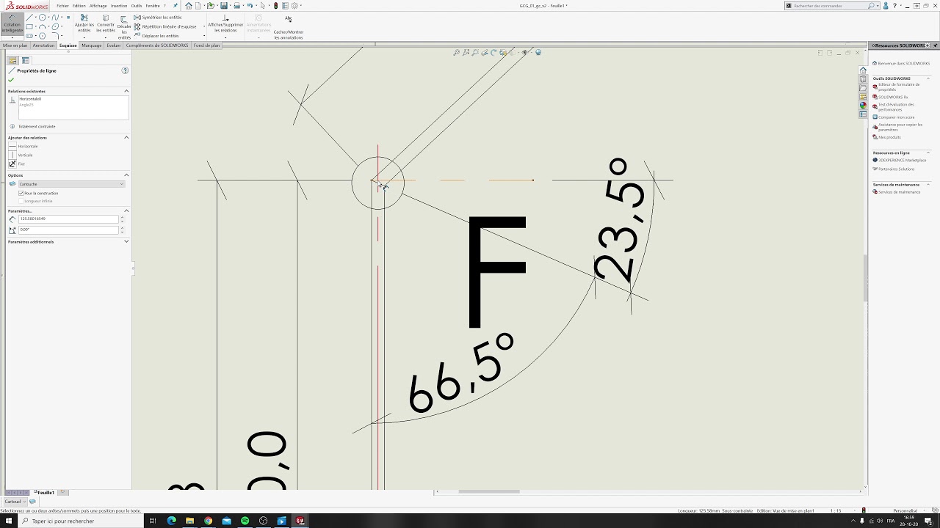Click the line length parameter field

(x=68, y=219)
